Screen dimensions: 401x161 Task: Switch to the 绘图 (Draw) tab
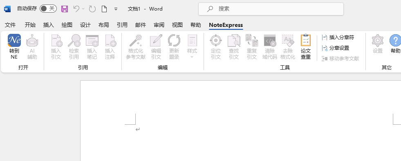[x=67, y=25]
